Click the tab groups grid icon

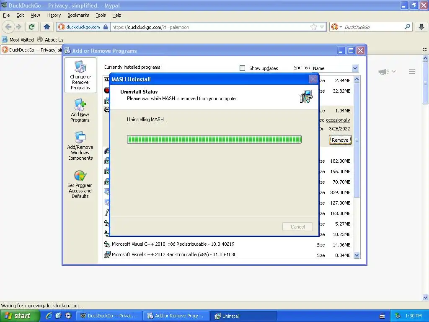(x=425, y=49)
